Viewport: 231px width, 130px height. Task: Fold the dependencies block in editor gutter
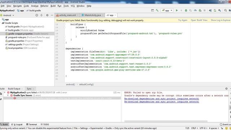coord(64,48)
